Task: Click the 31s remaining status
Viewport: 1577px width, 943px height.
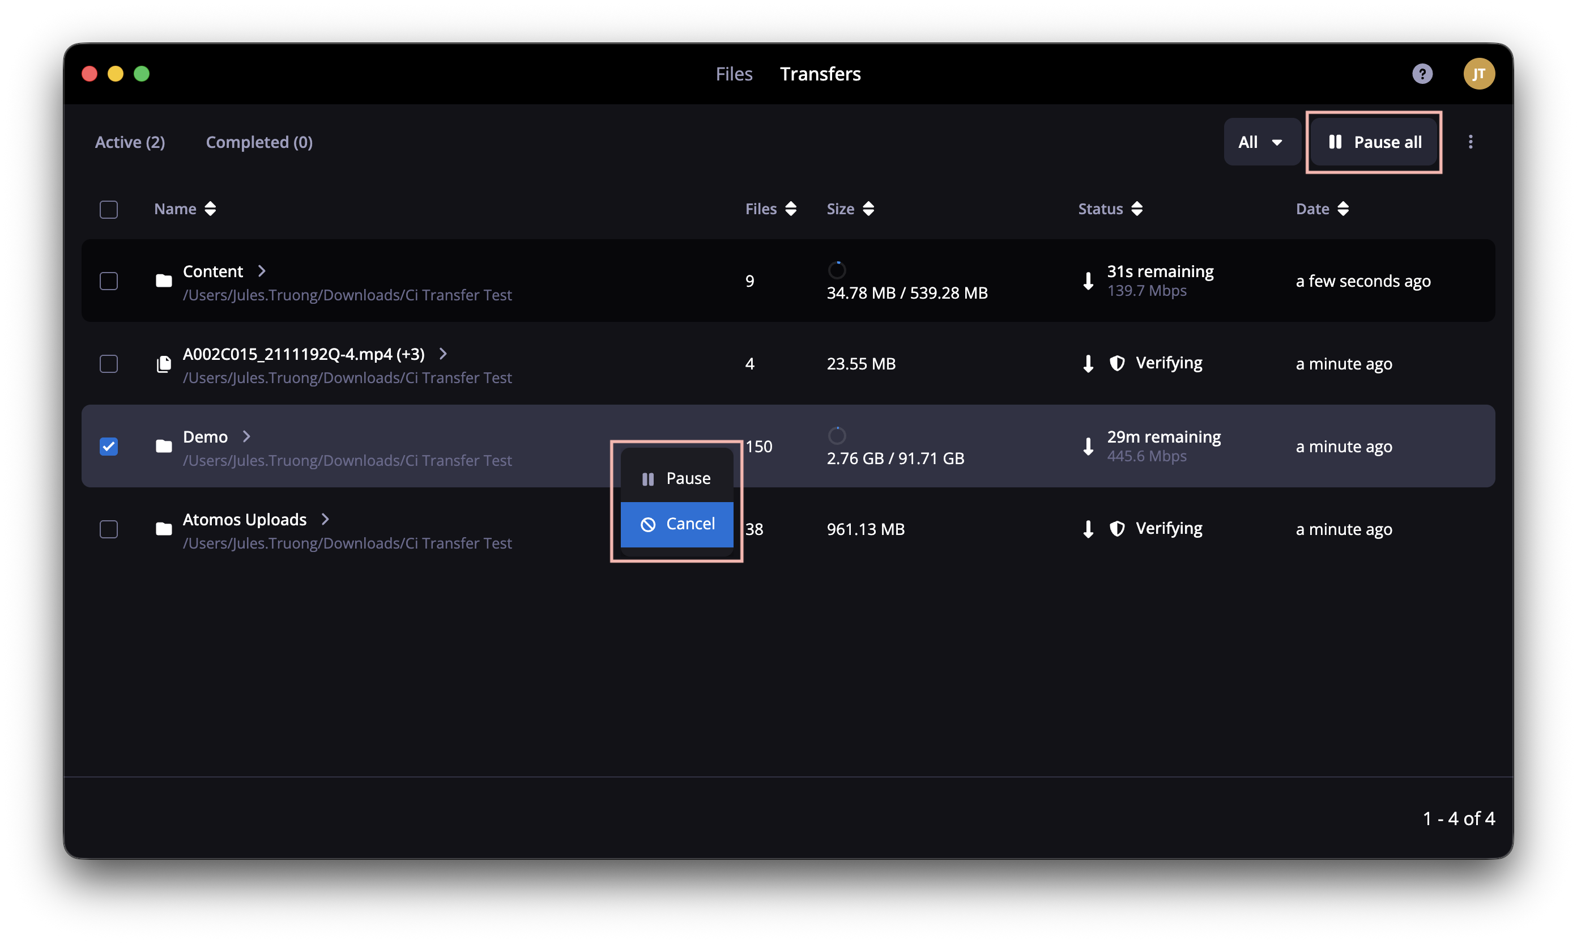Action: pos(1160,271)
